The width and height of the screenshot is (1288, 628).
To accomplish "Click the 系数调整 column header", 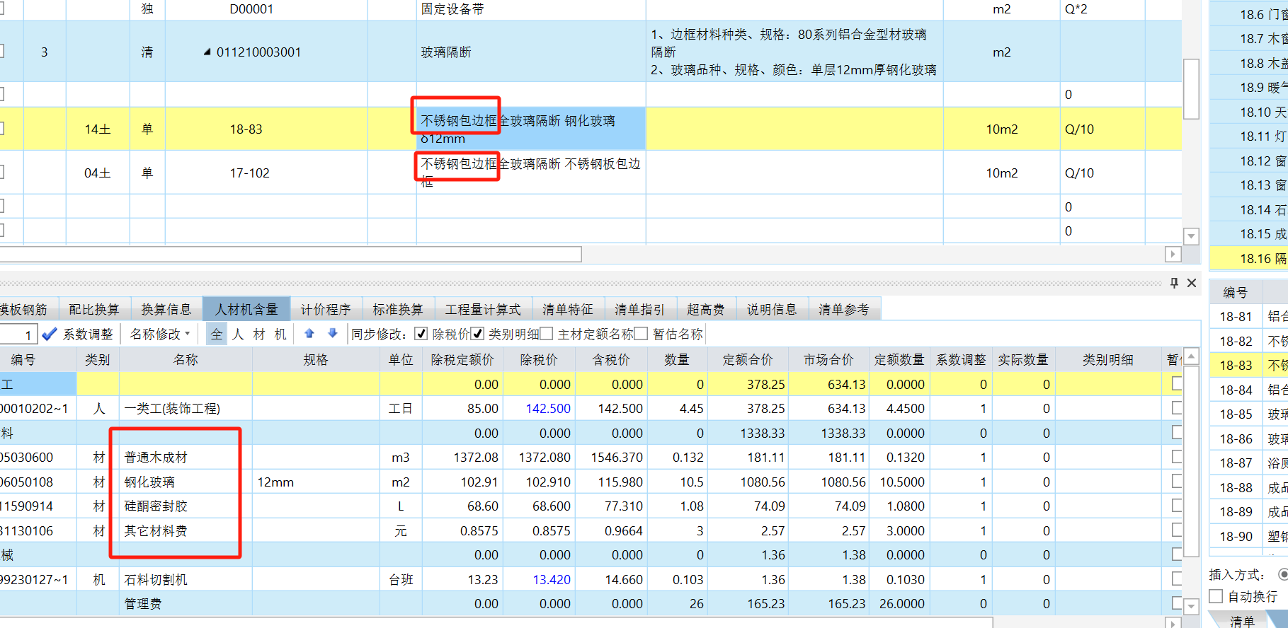I will pyautogui.click(x=961, y=359).
